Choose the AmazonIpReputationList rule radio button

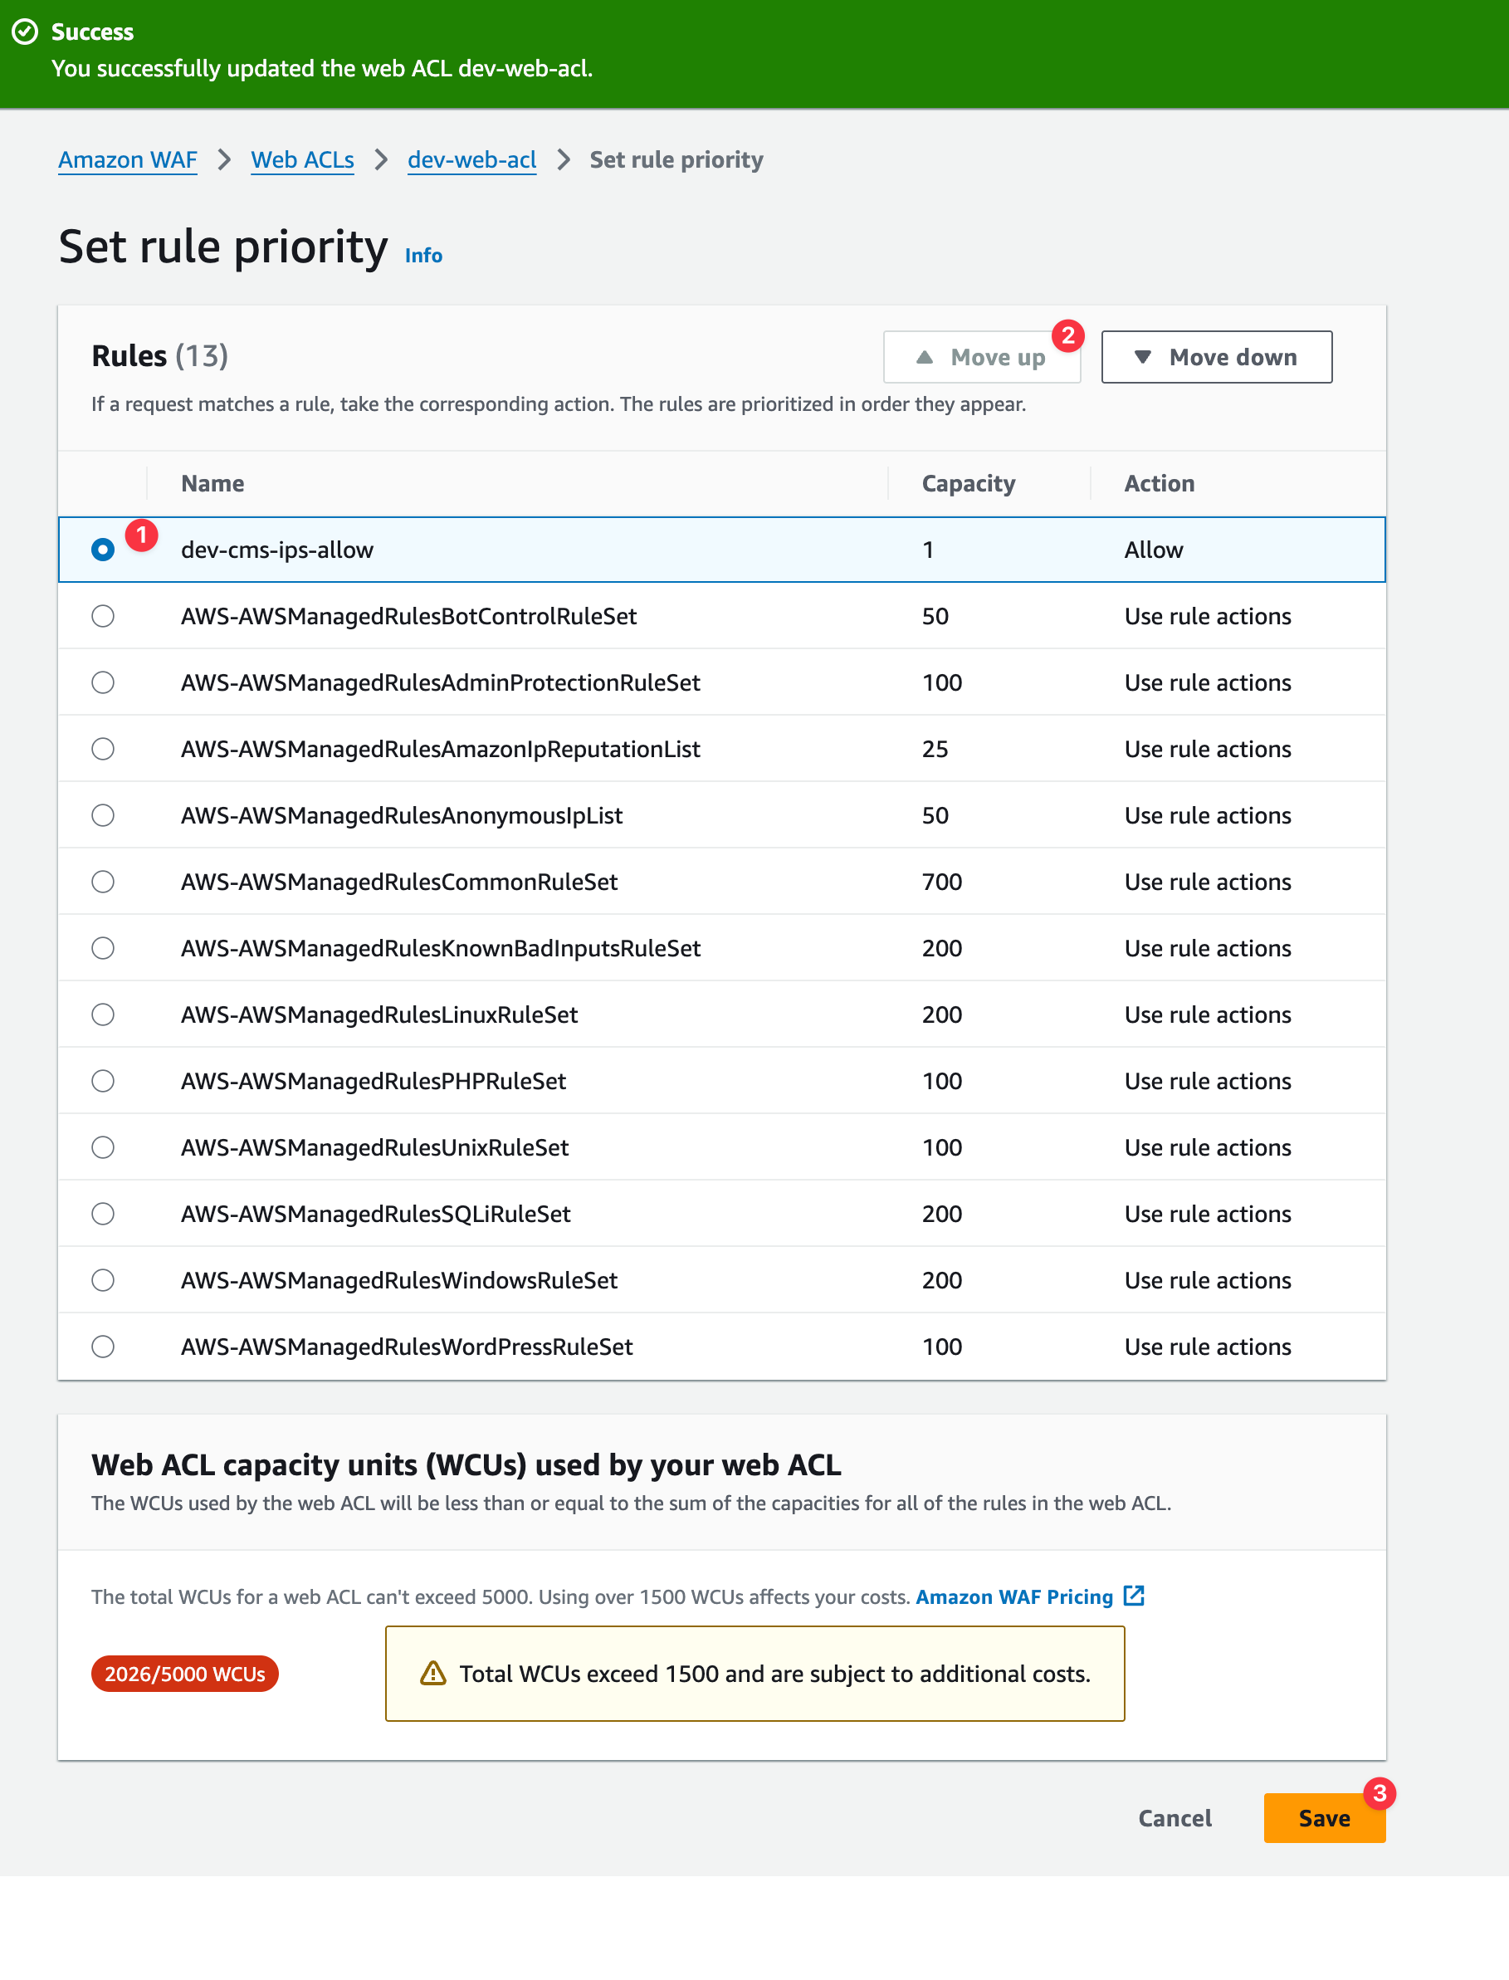coord(103,748)
